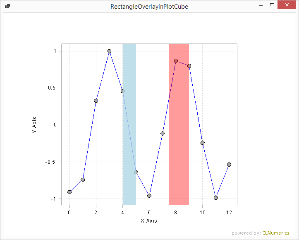Click the y-axis tick label '0.5'
Screen dimensions: 299x240
pyautogui.click(x=52, y=88)
